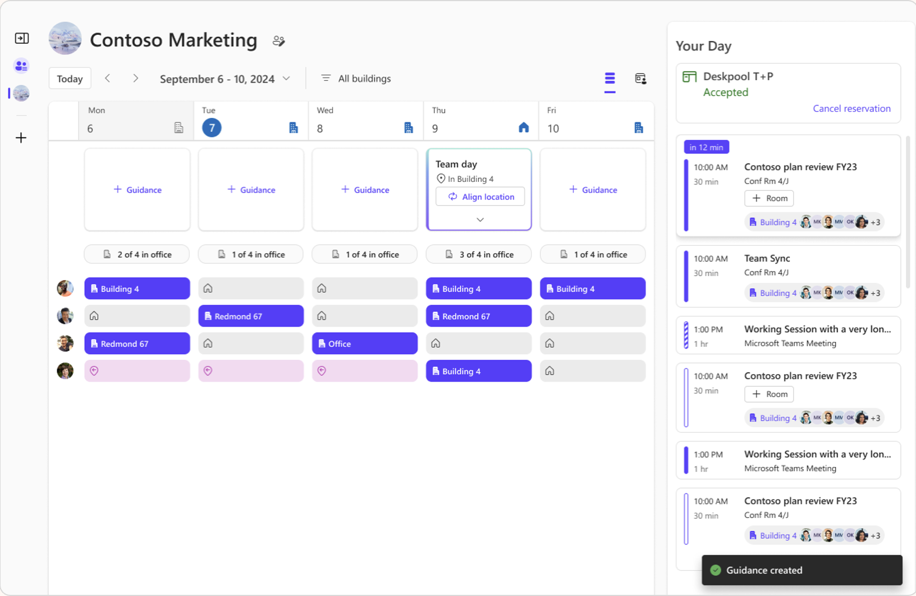Click Align location on Team day card
The height and width of the screenshot is (596, 916).
tap(480, 197)
